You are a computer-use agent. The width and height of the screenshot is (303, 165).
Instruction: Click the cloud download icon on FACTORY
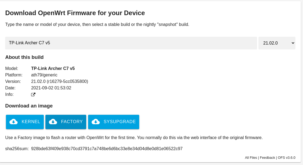pyautogui.click(x=53, y=122)
